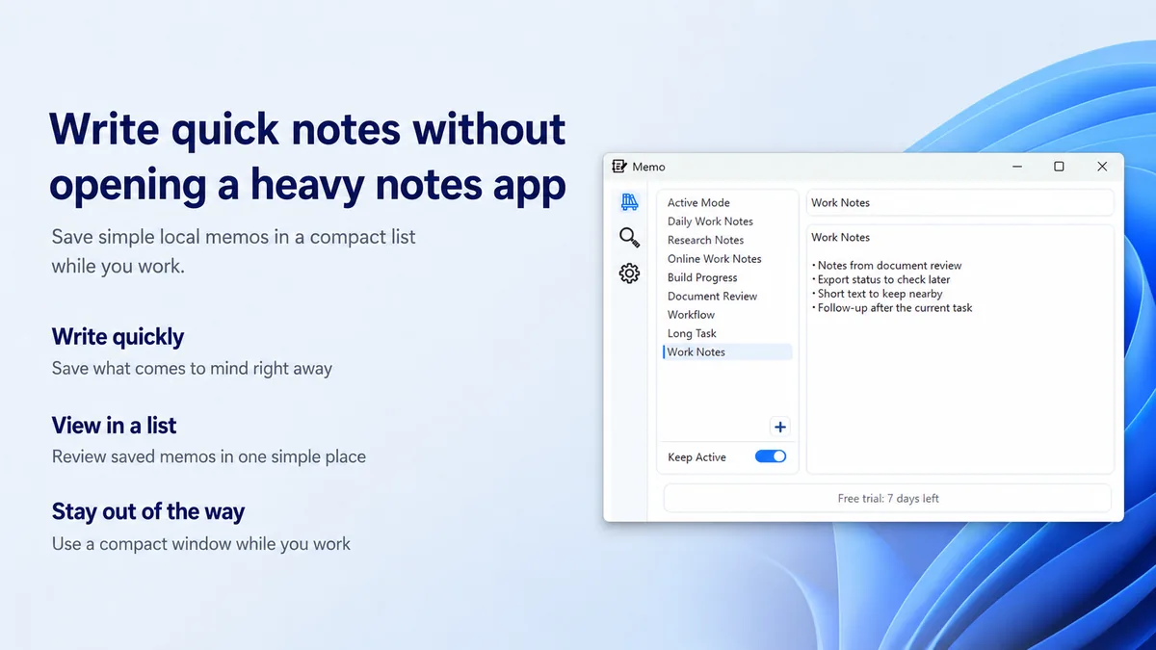Image resolution: width=1156 pixels, height=650 pixels.
Task: Close the Memo window
Action: coord(1102,167)
